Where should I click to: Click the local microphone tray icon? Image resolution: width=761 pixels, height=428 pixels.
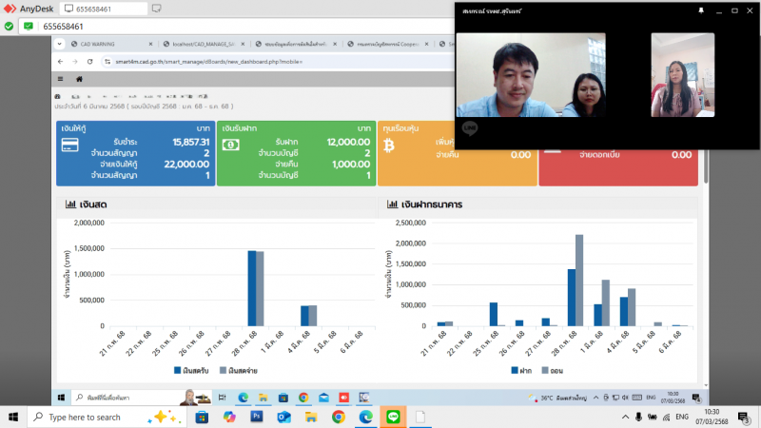[638, 418]
